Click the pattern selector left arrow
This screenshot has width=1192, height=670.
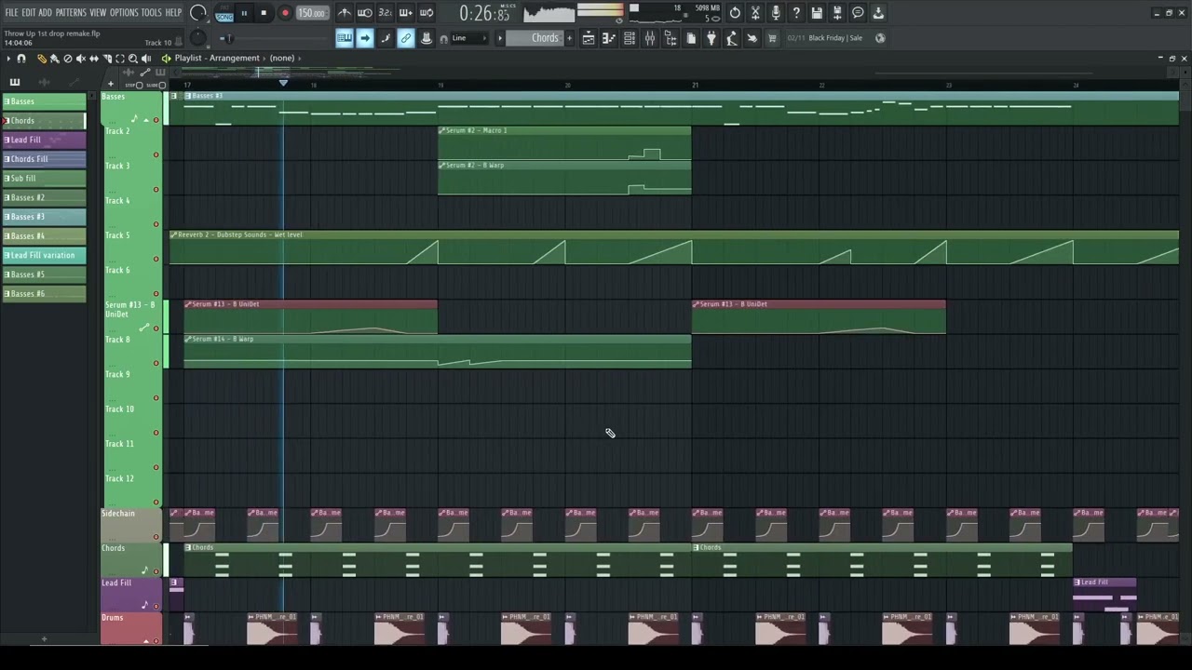pos(499,38)
